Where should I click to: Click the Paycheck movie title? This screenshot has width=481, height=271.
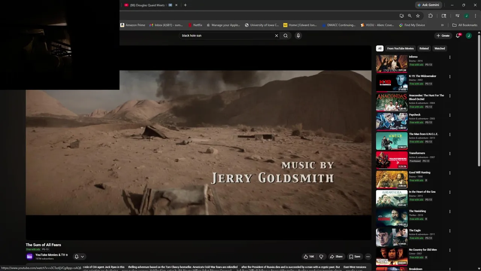point(414,115)
